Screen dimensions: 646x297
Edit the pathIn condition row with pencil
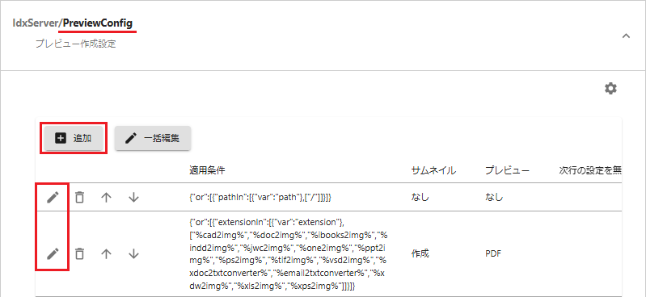(x=53, y=198)
